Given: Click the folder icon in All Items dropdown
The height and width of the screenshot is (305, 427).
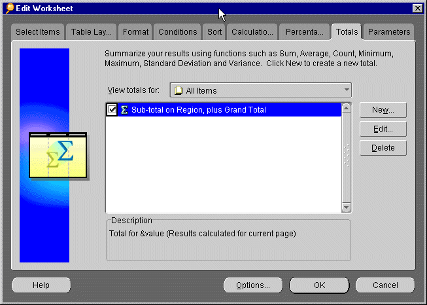Looking at the screenshot, I should [x=178, y=90].
